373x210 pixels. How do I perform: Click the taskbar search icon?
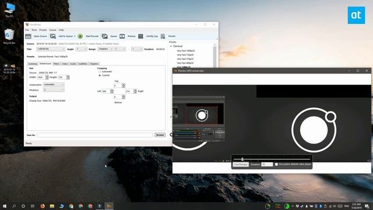tap(14, 206)
